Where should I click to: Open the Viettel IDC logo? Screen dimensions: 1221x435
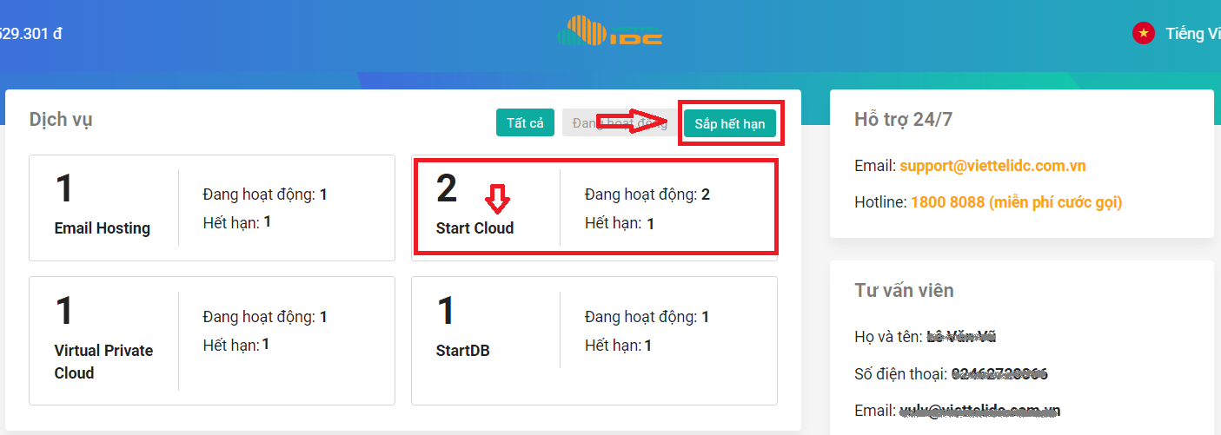click(x=610, y=30)
